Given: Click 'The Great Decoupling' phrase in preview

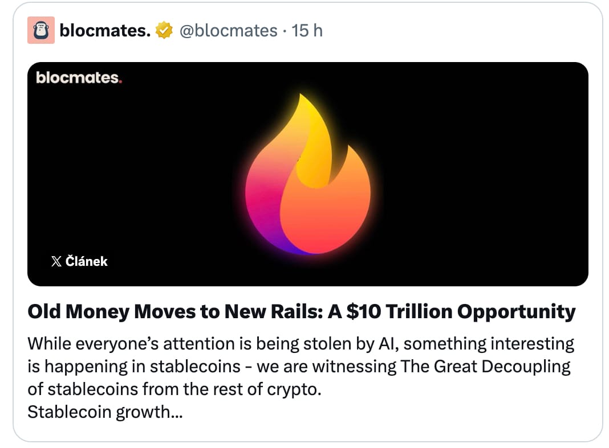Looking at the screenshot, I should 485,366.
